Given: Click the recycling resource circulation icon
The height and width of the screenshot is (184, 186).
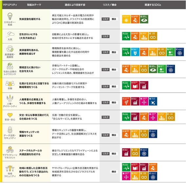Looking at the screenshot, I should click(10, 49).
